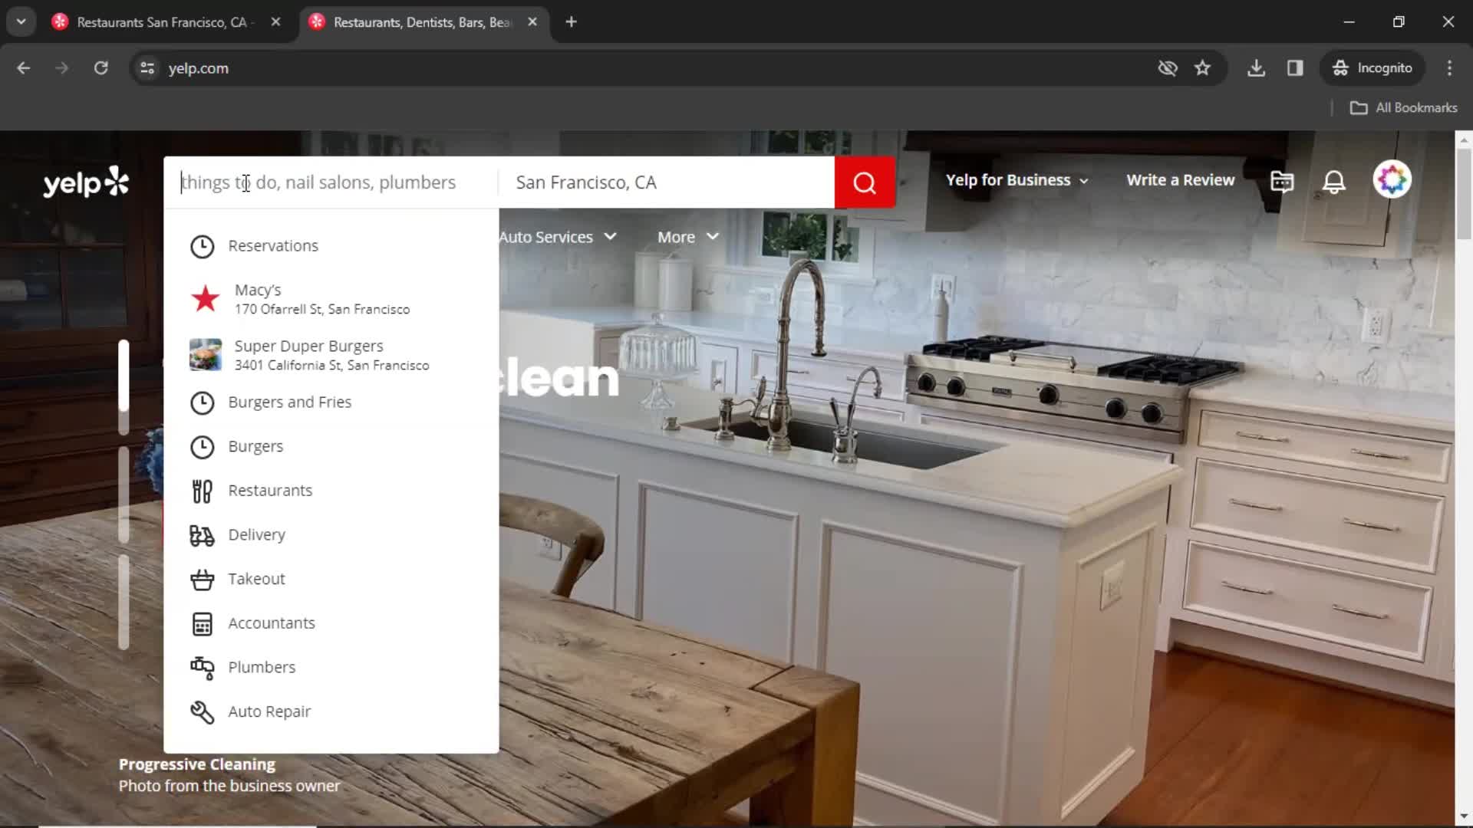This screenshot has height=828, width=1473.
Task: Click the second browser tab
Action: pyautogui.click(x=422, y=21)
